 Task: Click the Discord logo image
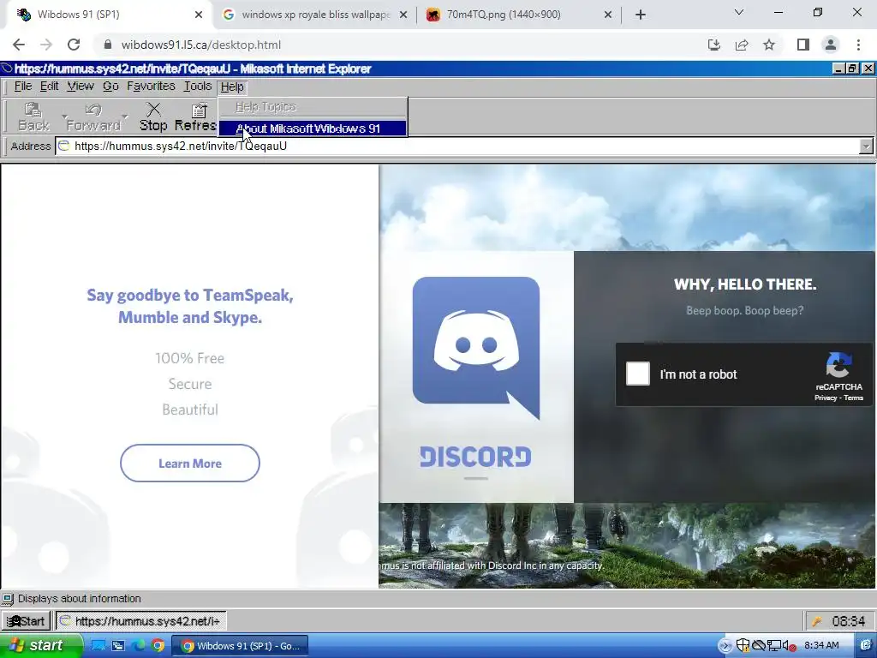pos(476,348)
